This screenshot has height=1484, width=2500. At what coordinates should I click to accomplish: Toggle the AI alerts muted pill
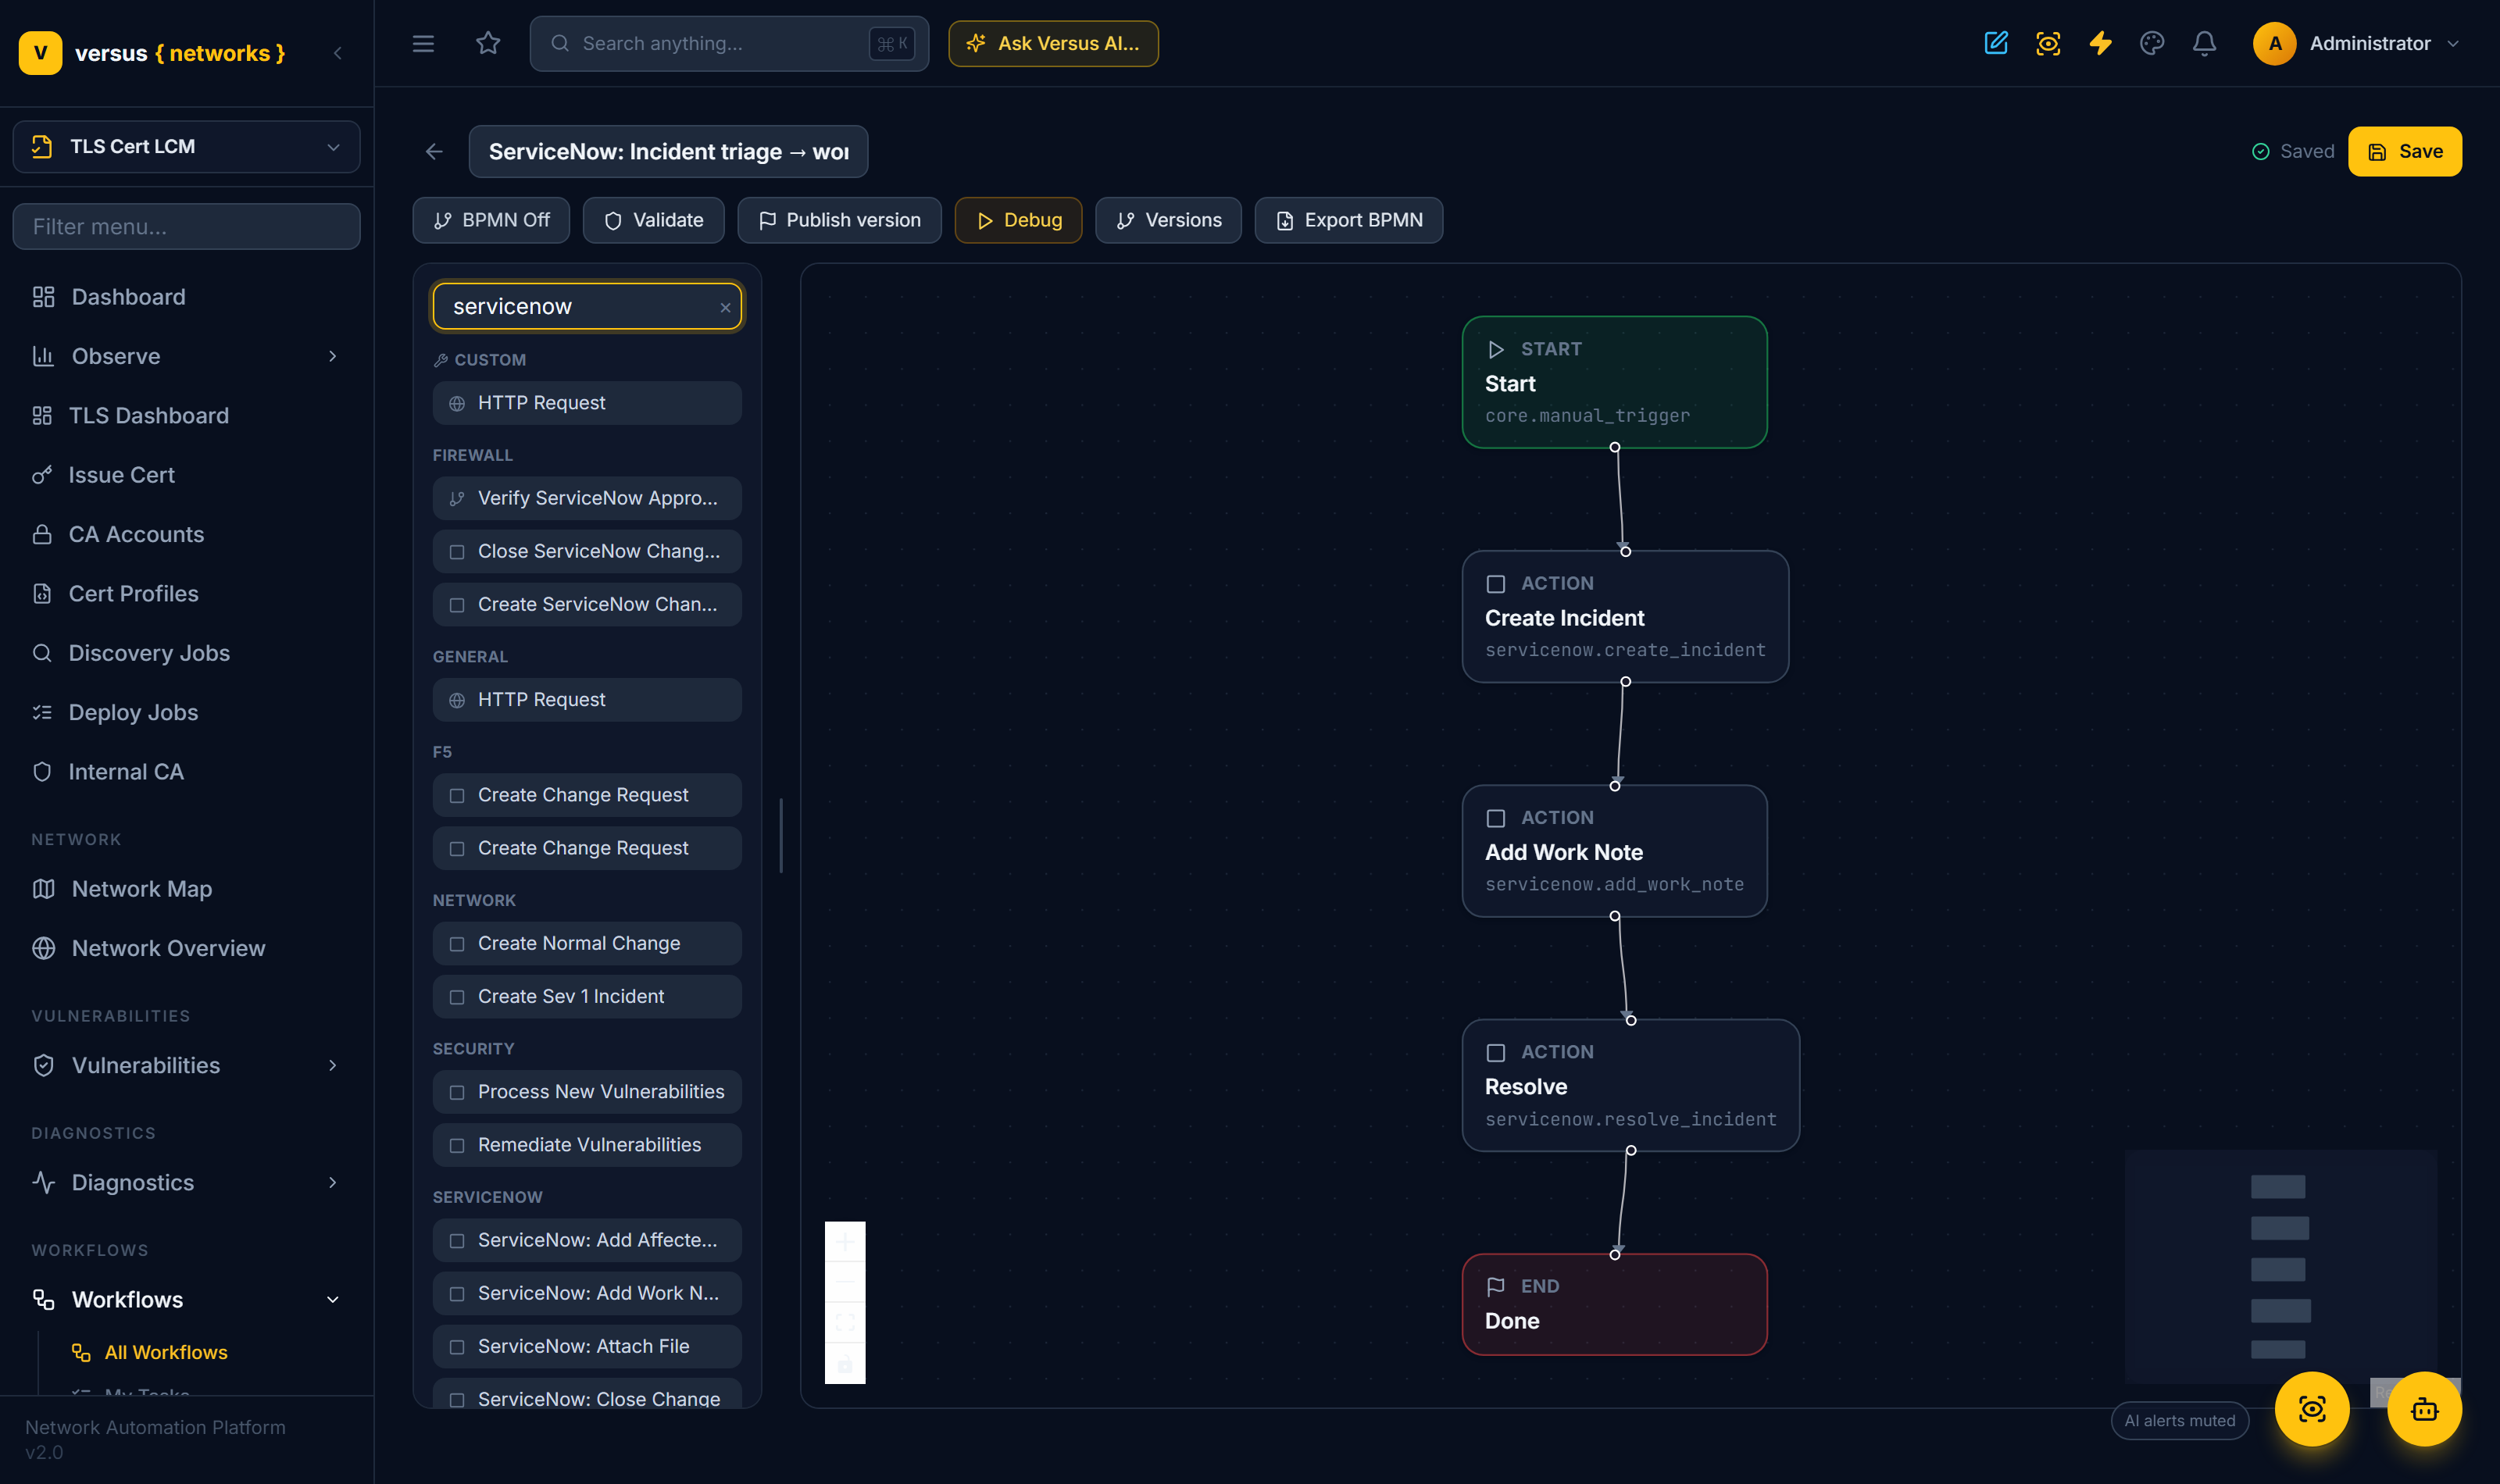pos(2179,1420)
